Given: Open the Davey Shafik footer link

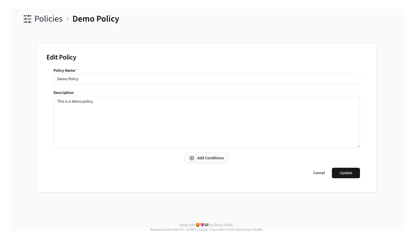Looking at the screenshot, I should click(x=223, y=225).
